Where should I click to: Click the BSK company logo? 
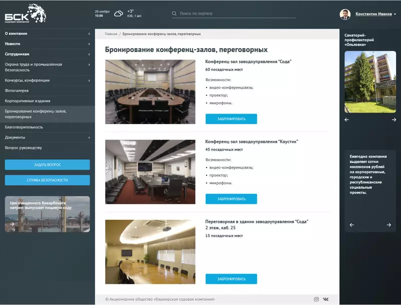[x=25, y=14]
